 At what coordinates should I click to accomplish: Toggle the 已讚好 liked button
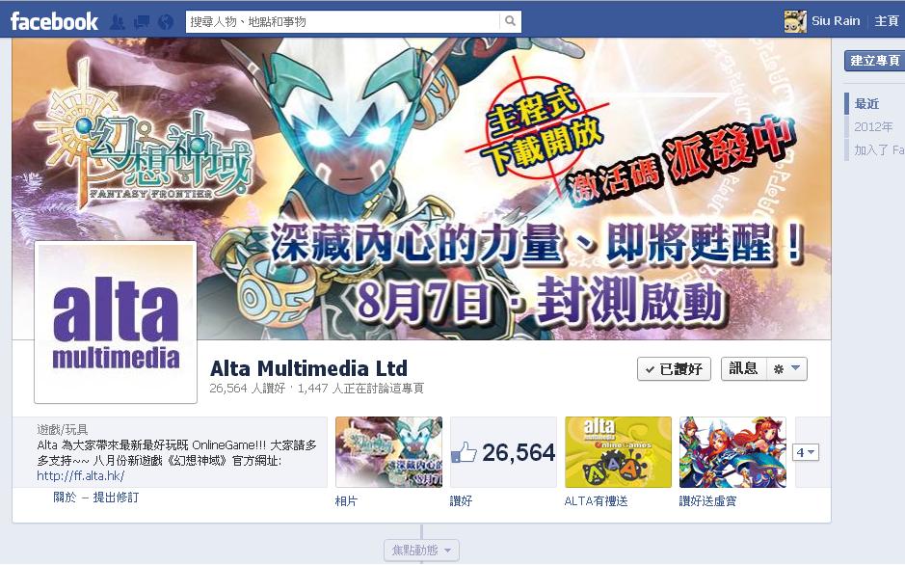(674, 368)
